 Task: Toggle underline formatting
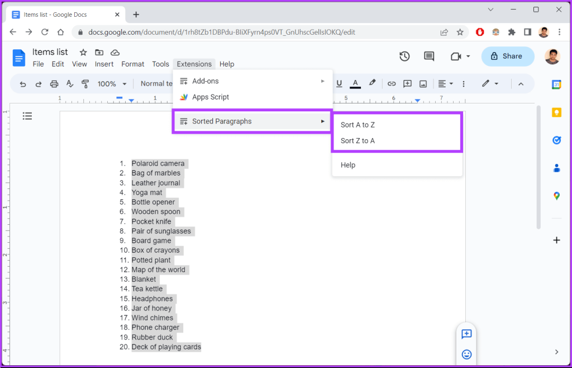click(339, 84)
